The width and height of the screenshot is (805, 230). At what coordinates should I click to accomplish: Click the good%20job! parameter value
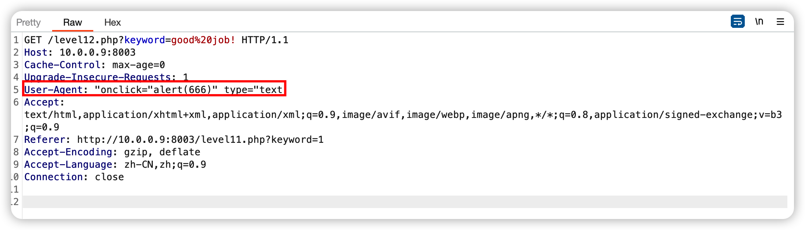coord(203,40)
